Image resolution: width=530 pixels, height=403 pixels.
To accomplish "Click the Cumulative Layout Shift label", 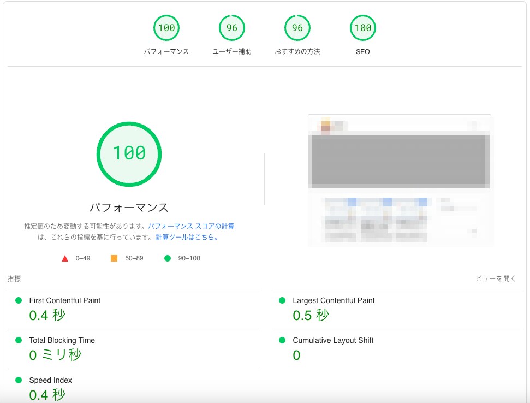I will [x=333, y=340].
